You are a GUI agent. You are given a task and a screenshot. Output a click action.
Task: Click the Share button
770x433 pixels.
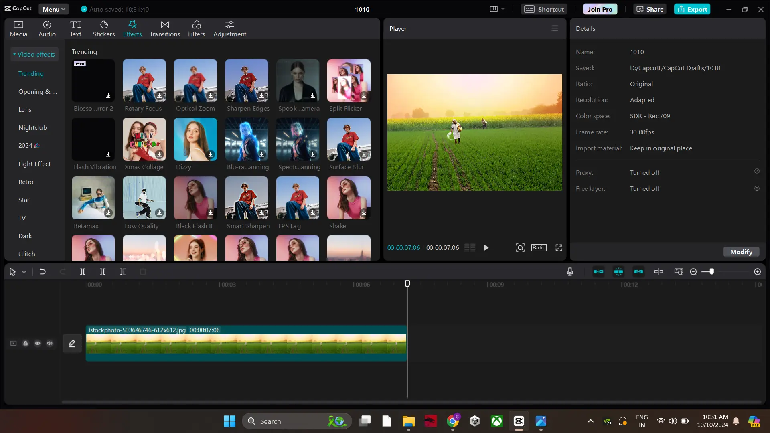[650, 9]
